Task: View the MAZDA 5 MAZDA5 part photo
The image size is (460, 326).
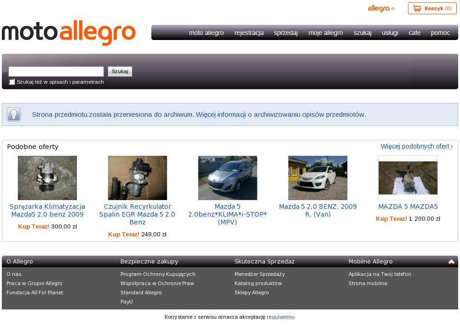Action: [408, 178]
